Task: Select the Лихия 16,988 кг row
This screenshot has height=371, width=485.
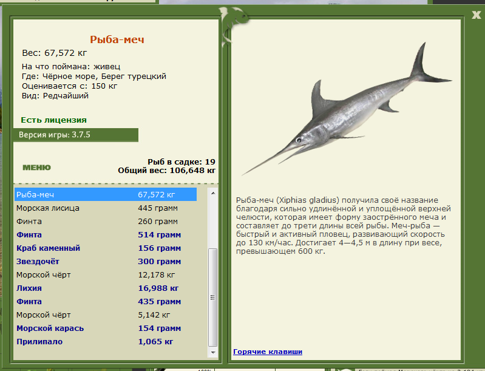Action: click(106, 288)
